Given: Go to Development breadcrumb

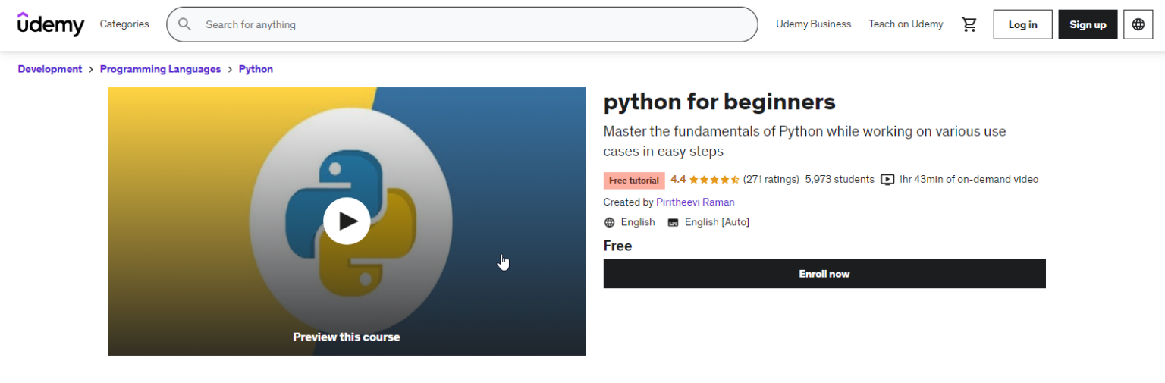Looking at the screenshot, I should (x=50, y=69).
